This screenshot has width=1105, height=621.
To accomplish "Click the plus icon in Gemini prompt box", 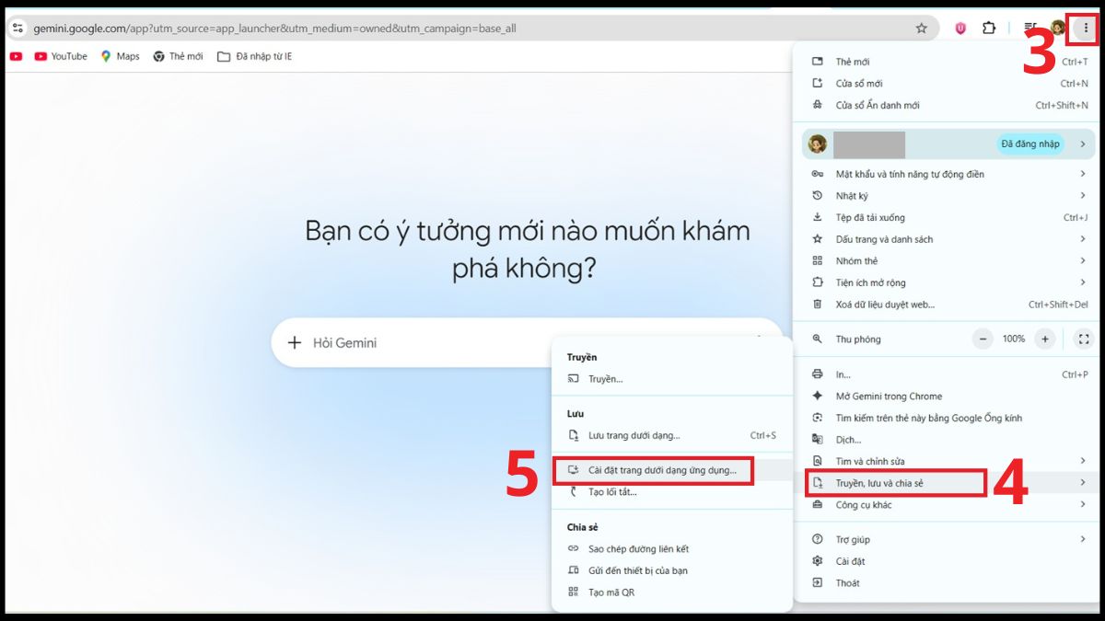I will pyautogui.click(x=295, y=343).
